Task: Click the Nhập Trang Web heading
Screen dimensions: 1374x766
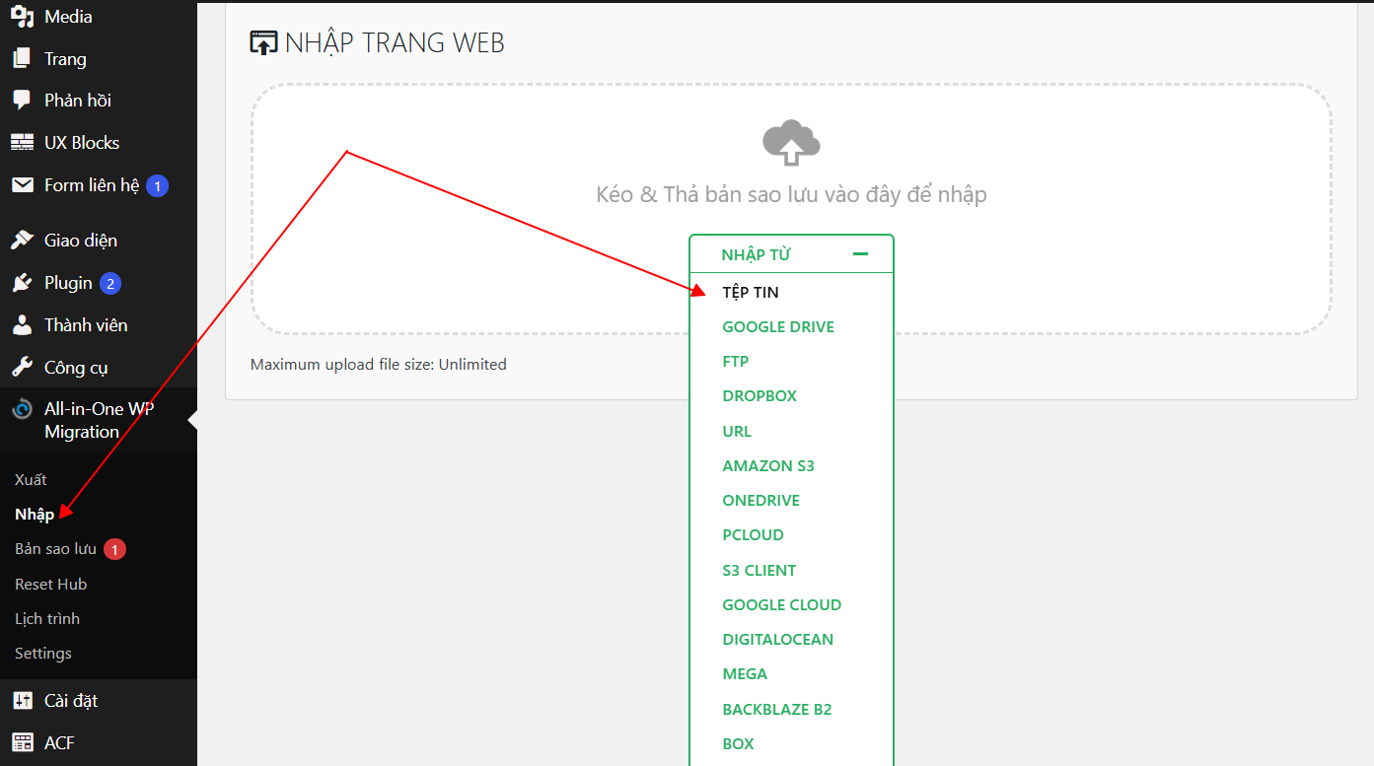Action: pos(395,43)
